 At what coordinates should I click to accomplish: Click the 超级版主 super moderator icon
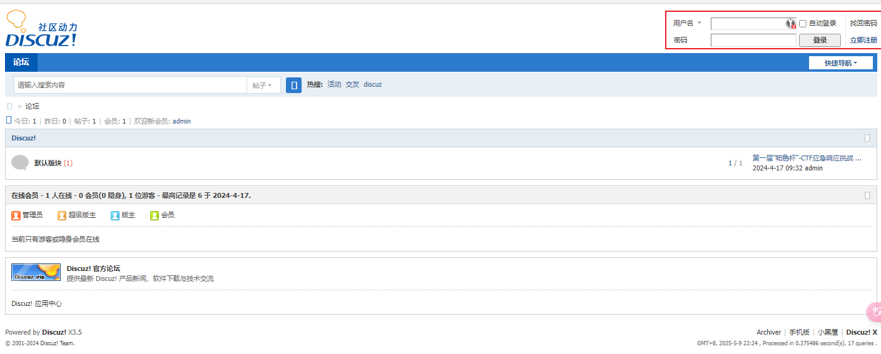pyautogui.click(x=62, y=215)
